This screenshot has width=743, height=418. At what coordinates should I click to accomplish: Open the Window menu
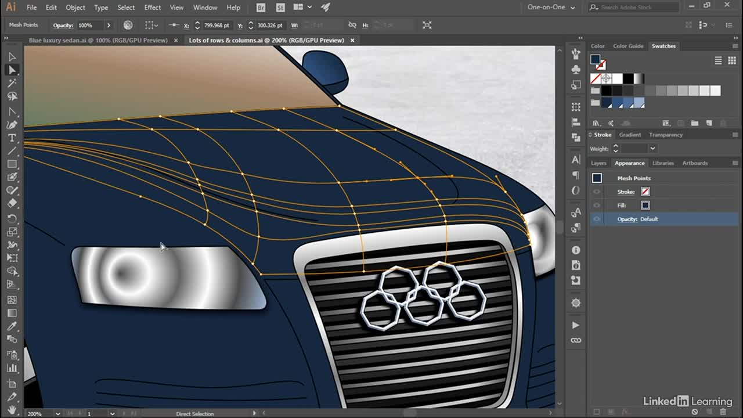(x=205, y=8)
